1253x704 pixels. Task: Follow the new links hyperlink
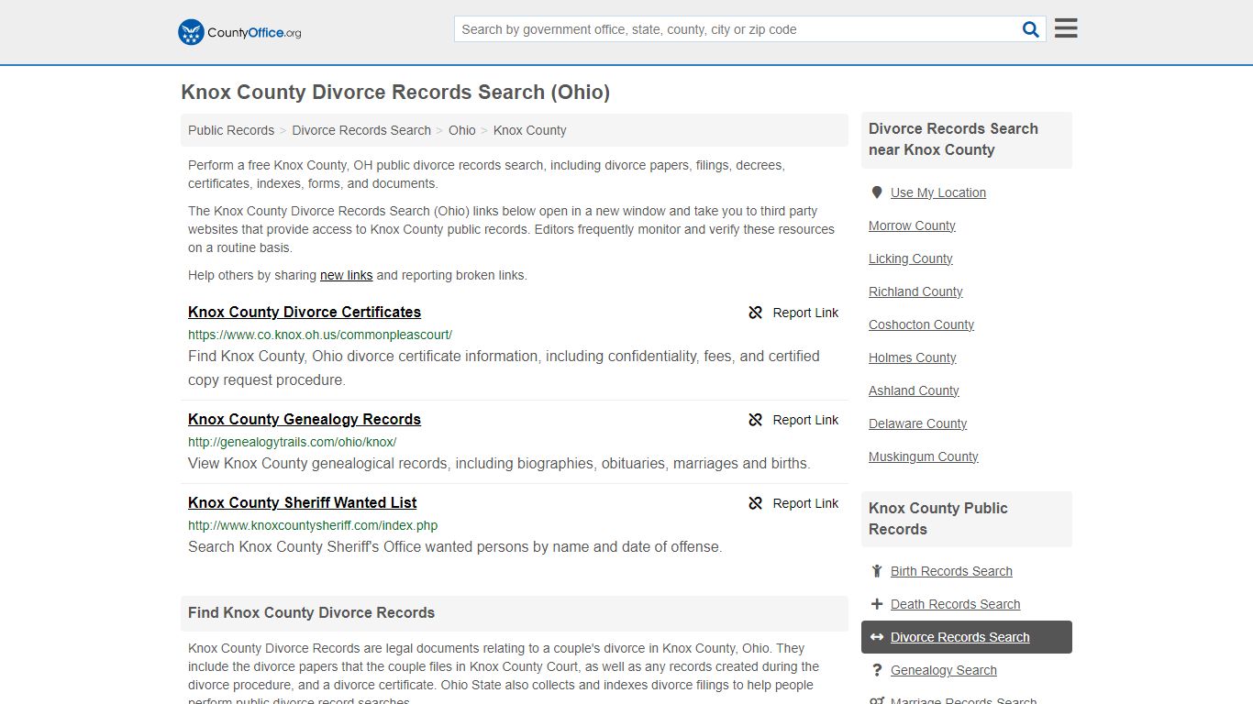[347, 275]
